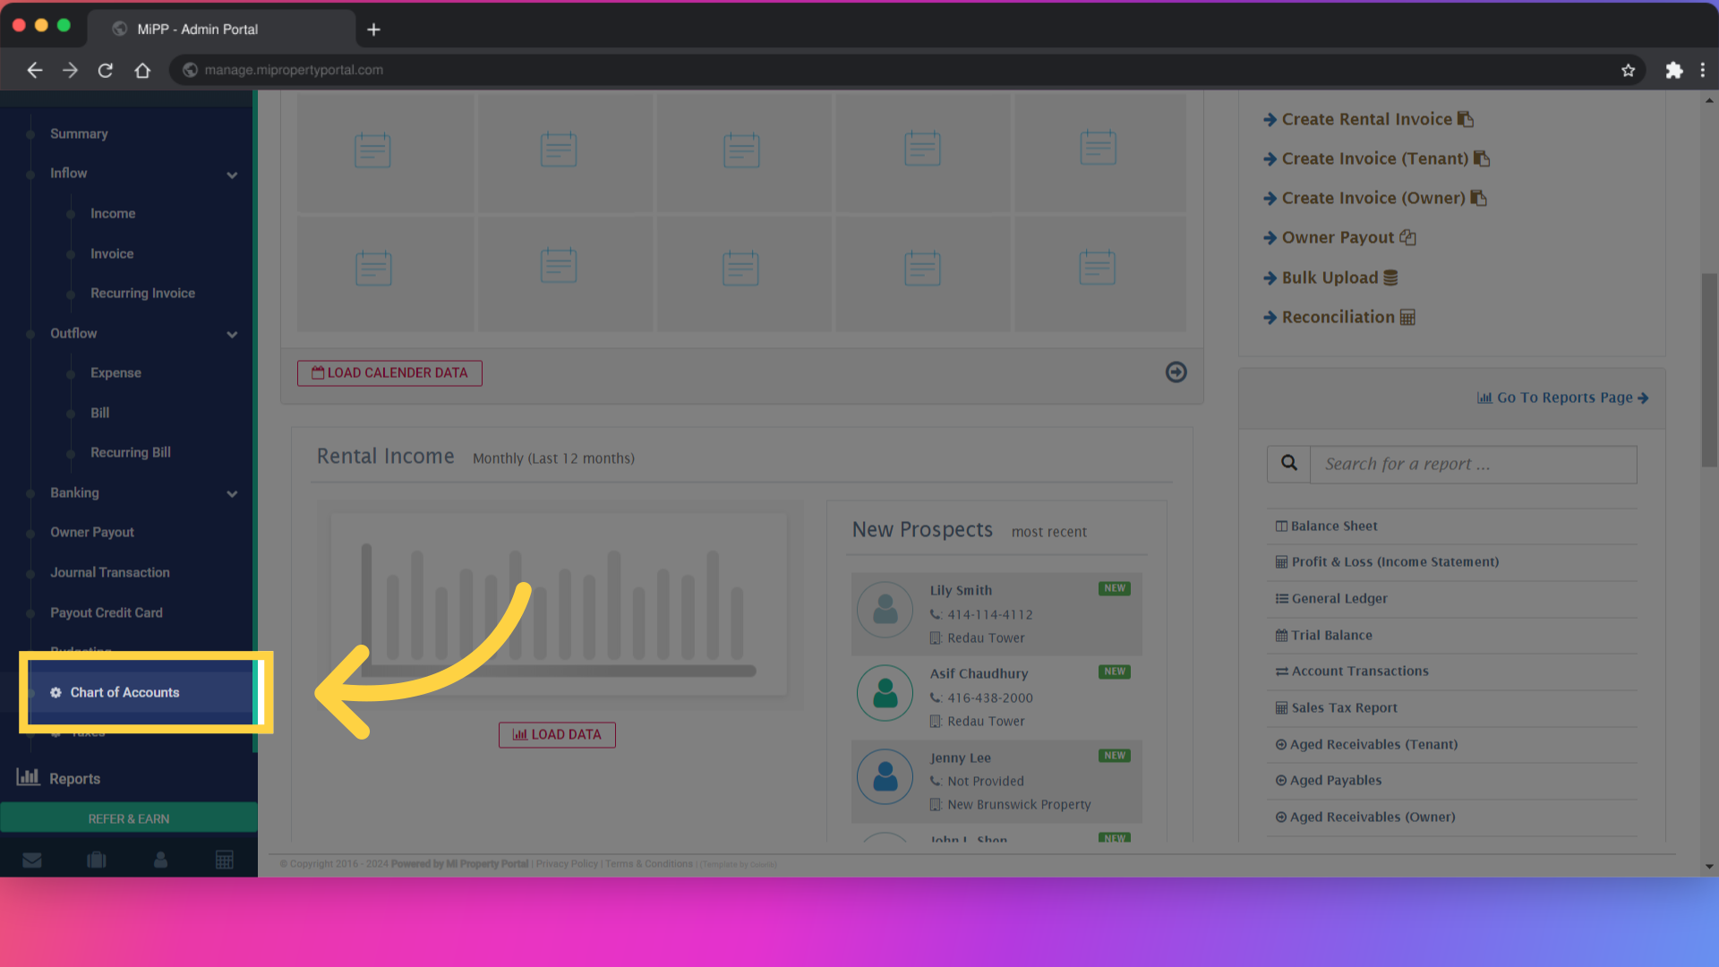Type in the Search for a report field
The image size is (1719, 967).
click(1473, 464)
